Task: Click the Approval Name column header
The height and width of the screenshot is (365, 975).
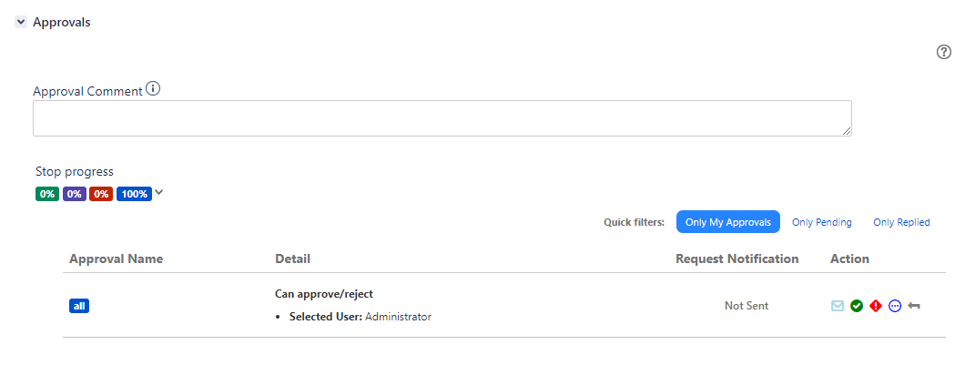Action: coord(117,259)
